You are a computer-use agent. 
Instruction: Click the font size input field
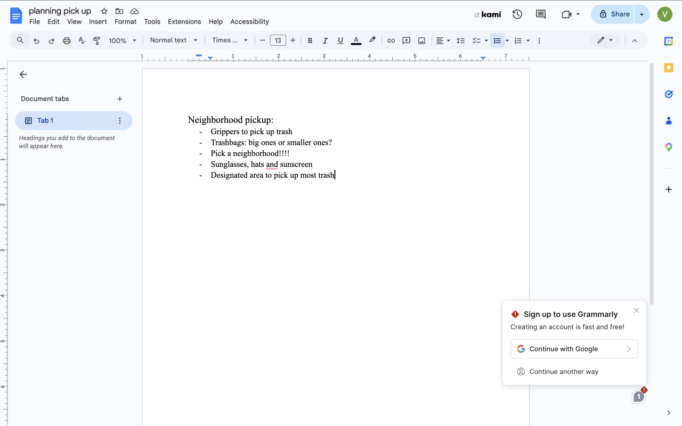(x=278, y=40)
